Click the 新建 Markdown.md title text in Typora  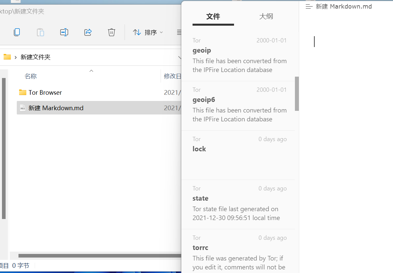[344, 7]
